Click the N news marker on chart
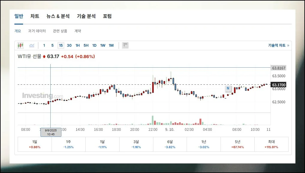Viewport: 305px width, 173px height. 228,88
